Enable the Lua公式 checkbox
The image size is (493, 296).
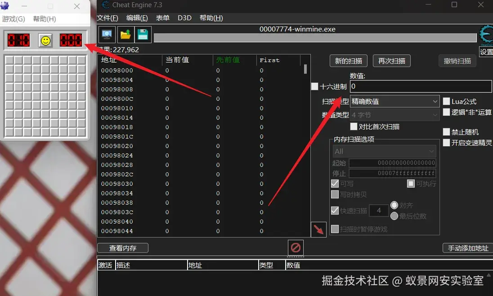pos(446,101)
